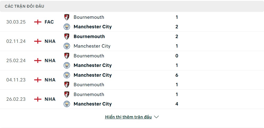Click Bournemouth crest in 30.03.25 match
Image resolution: width=264 pixels, height=128 pixels.
click(67, 17)
